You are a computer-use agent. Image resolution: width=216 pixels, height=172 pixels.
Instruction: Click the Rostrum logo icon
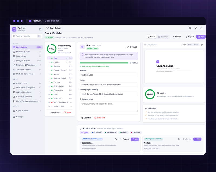[x=14, y=29]
